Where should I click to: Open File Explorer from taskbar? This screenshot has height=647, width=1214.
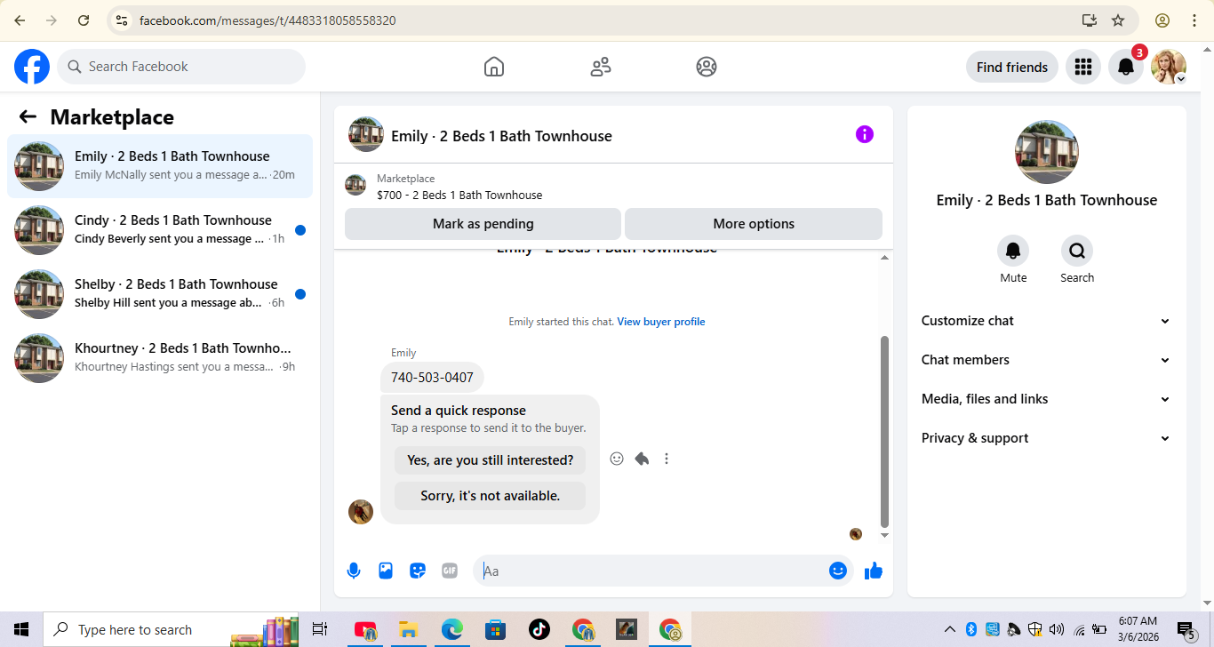(x=408, y=630)
